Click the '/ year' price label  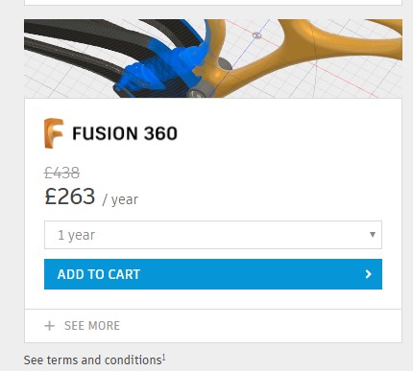[120, 199]
